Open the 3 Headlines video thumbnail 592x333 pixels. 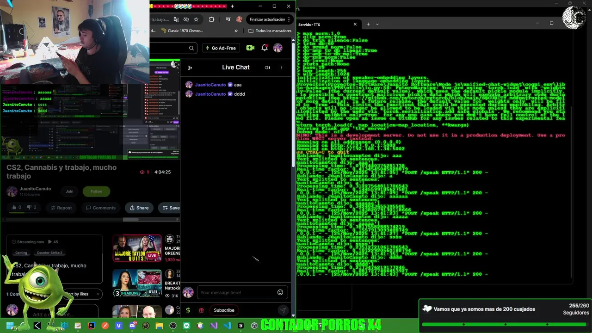137,284
